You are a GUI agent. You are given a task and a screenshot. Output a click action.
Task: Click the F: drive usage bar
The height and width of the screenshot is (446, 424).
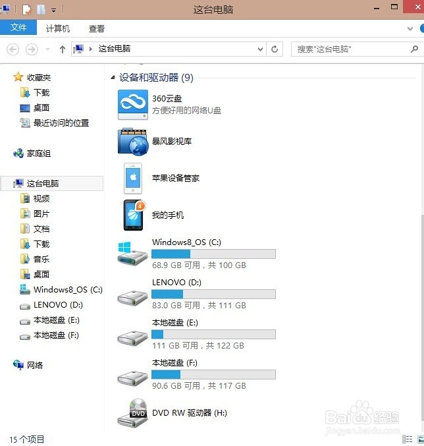(x=213, y=374)
